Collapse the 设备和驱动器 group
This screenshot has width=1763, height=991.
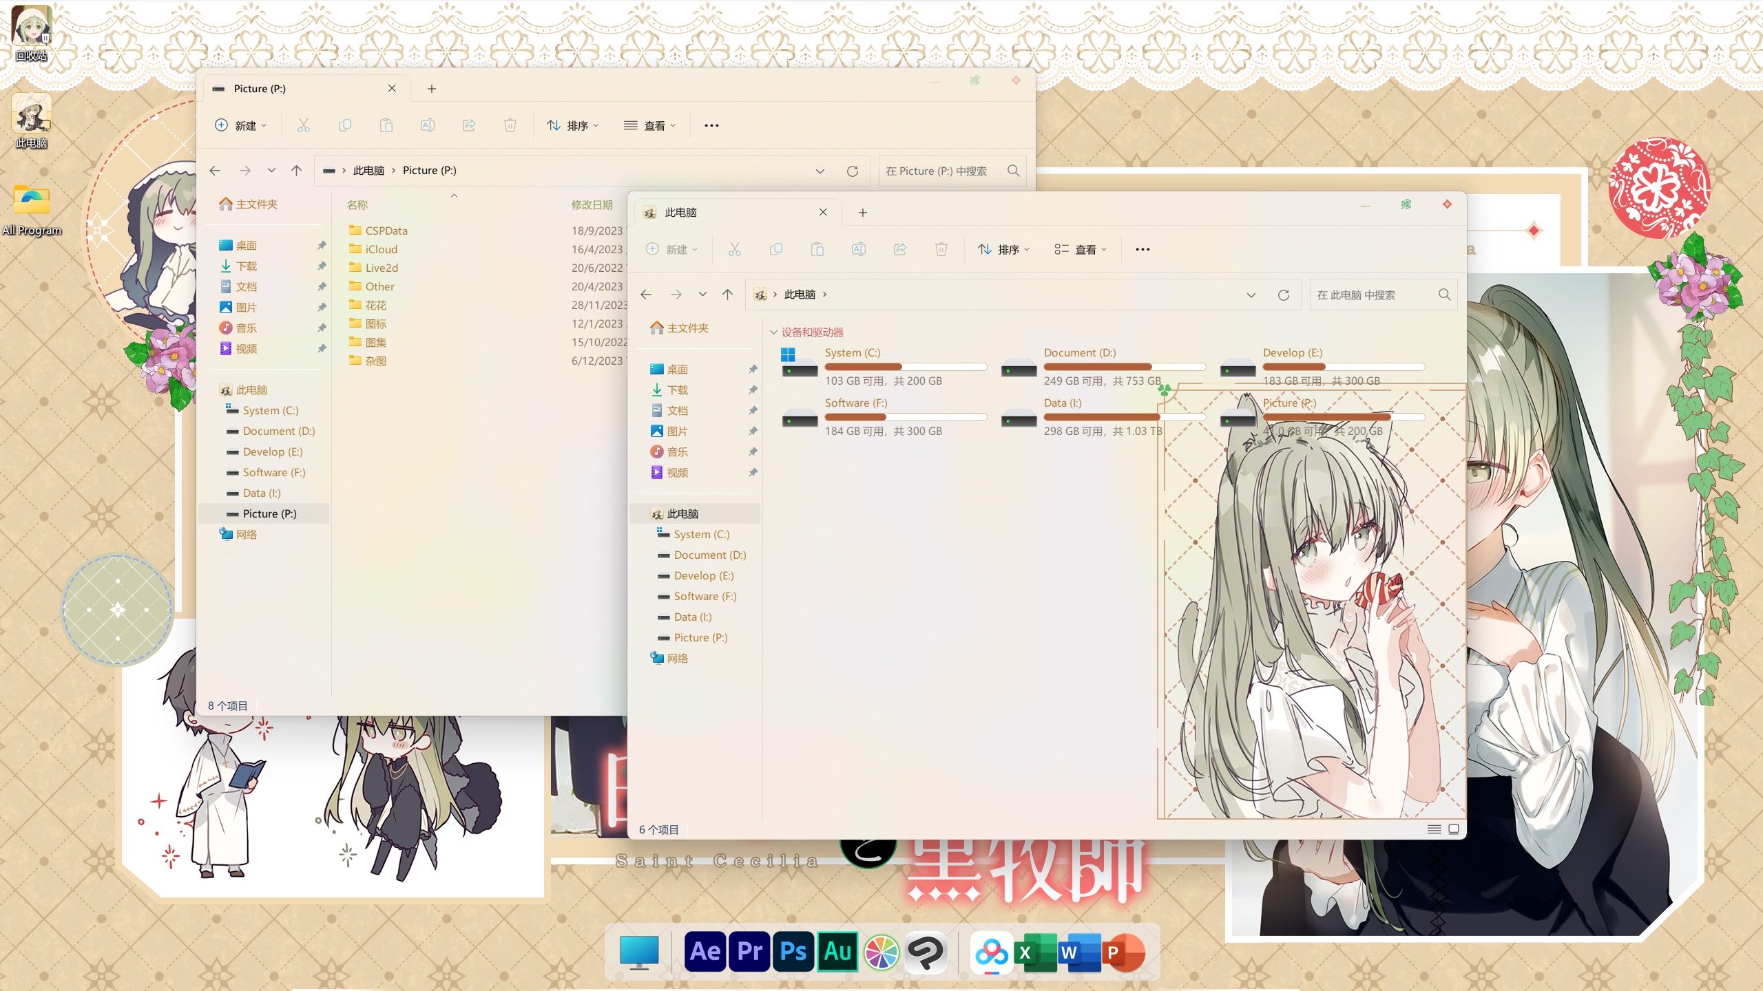click(773, 332)
